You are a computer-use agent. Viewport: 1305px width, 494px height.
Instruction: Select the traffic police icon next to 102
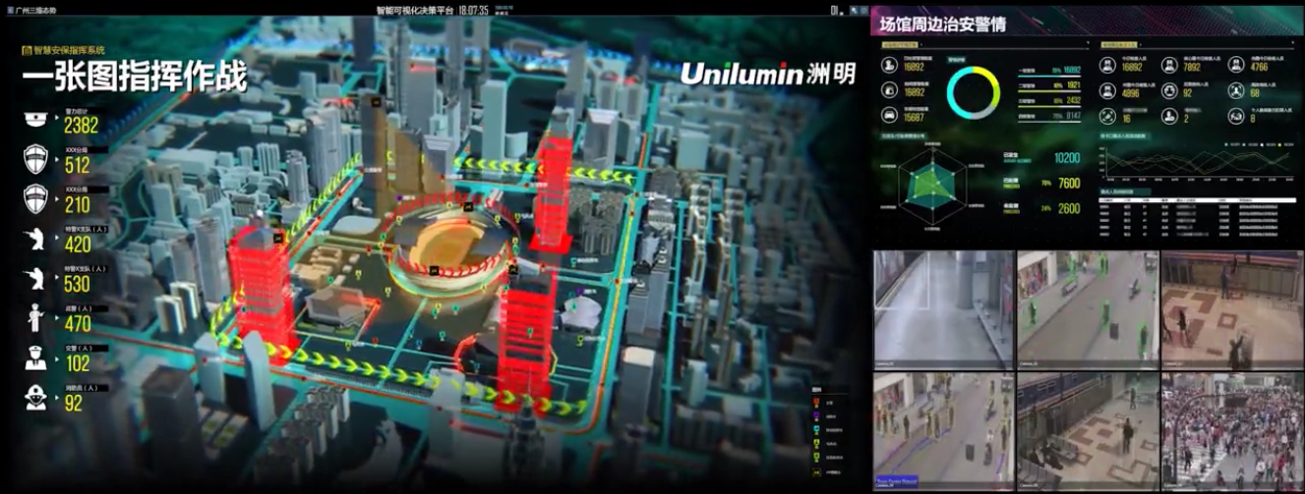coord(32,357)
